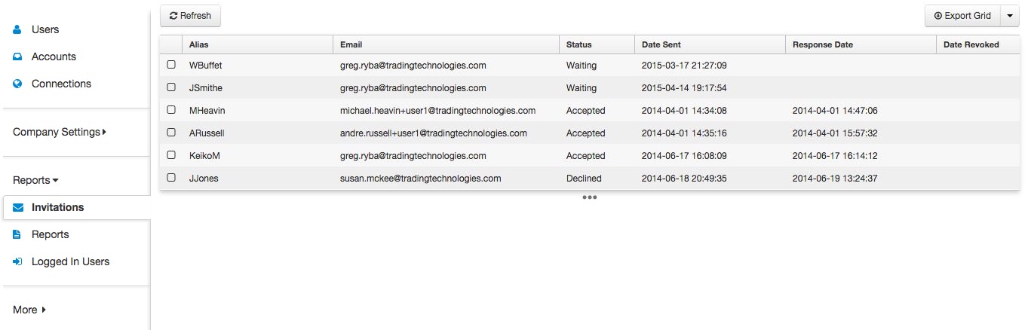Tick the checkbox for WBuffet row
The height and width of the screenshot is (330, 1028).
coord(171,66)
